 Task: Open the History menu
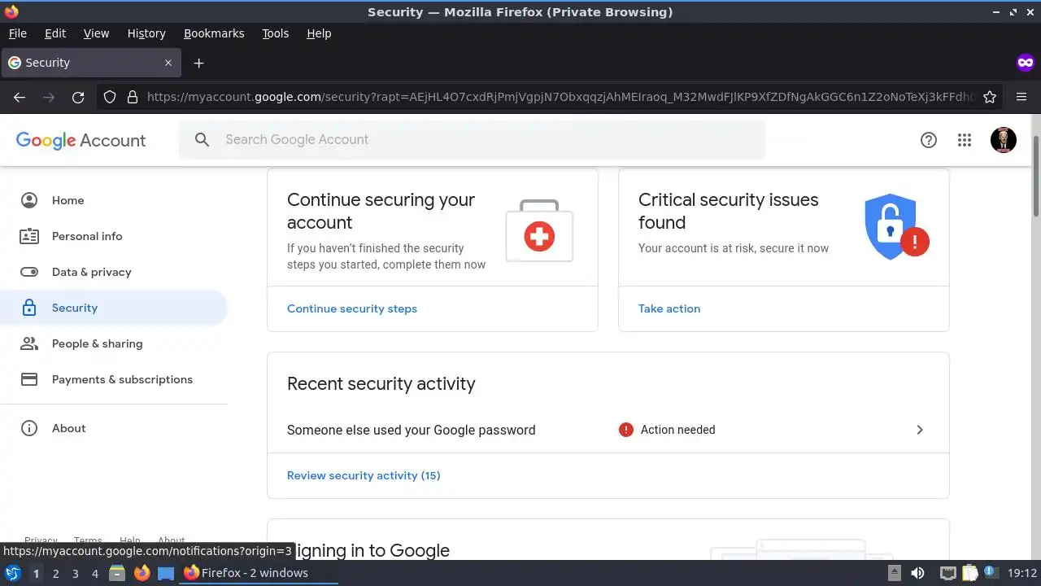coord(146,33)
